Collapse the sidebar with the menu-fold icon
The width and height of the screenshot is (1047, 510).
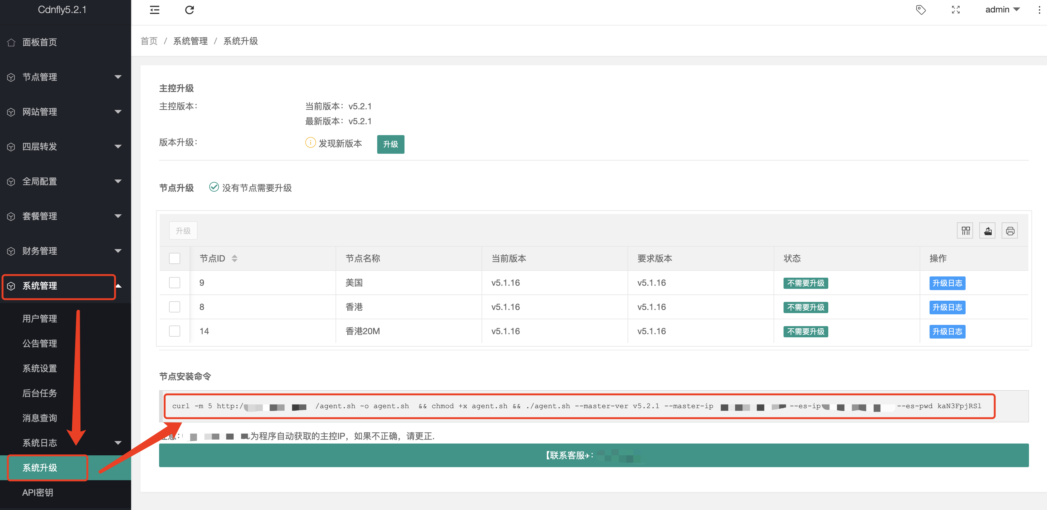click(154, 10)
